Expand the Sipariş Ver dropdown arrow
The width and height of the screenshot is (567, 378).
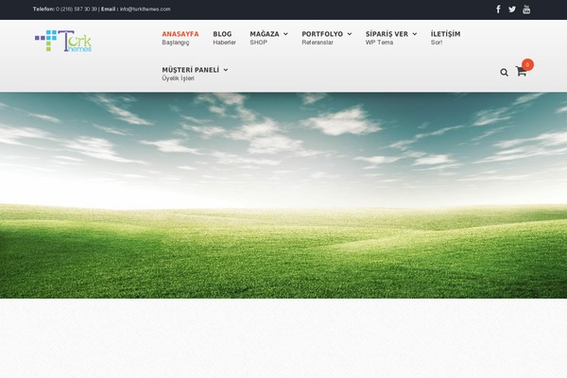(x=414, y=34)
